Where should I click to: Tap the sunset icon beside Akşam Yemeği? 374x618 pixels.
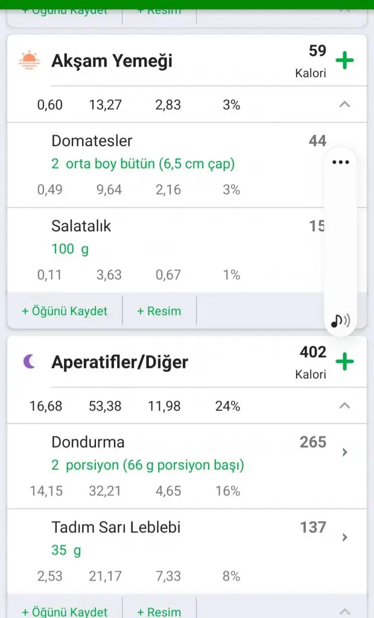[29, 61]
